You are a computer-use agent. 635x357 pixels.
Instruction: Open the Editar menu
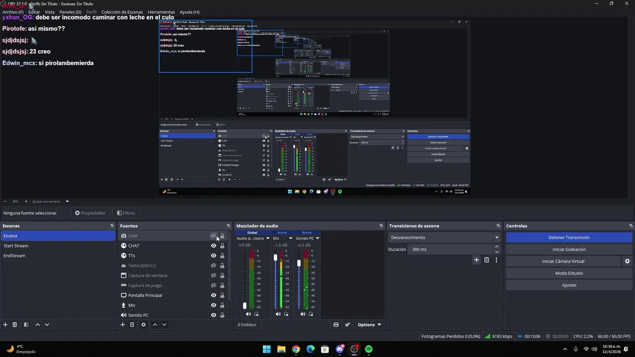[34, 12]
